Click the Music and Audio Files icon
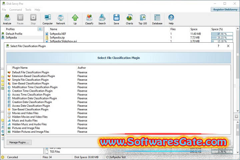 [x=9, y=120]
